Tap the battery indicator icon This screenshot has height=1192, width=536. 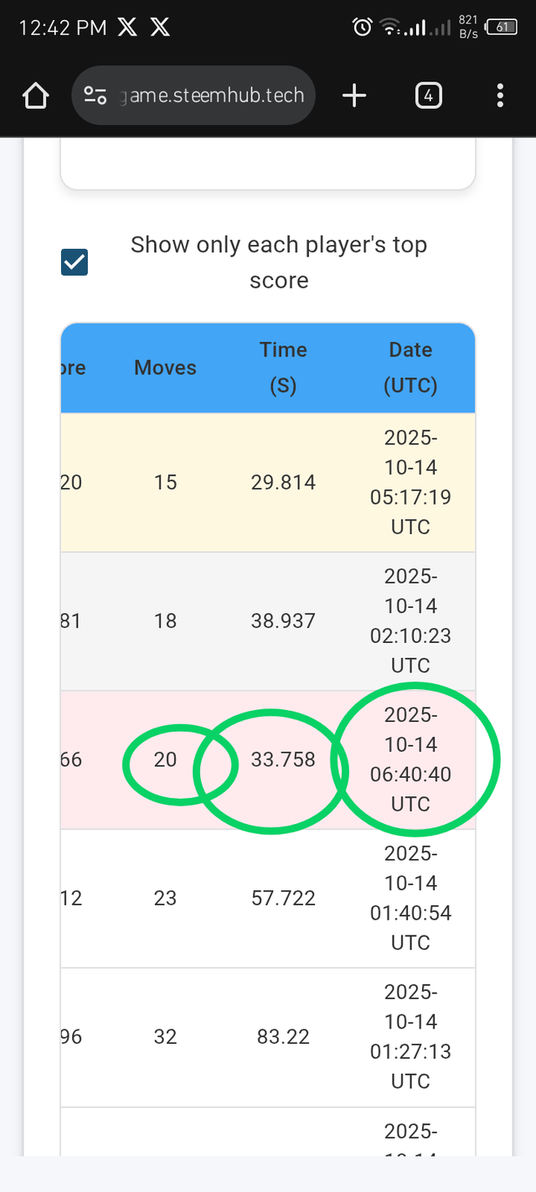click(x=501, y=27)
